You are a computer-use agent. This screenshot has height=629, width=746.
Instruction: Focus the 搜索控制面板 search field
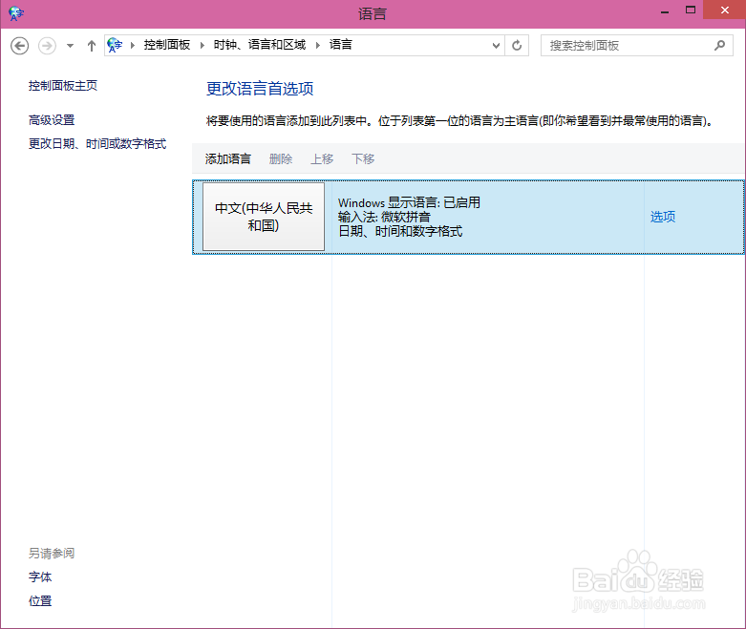pos(636,46)
